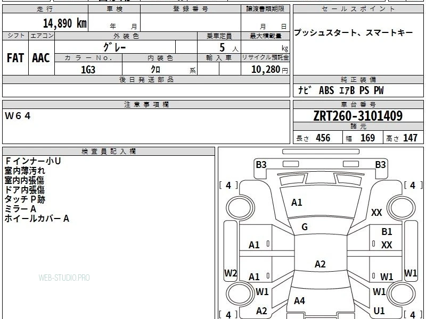The height and width of the screenshot is (319, 426).
Task: Click the length value 456
Action: 323,138
